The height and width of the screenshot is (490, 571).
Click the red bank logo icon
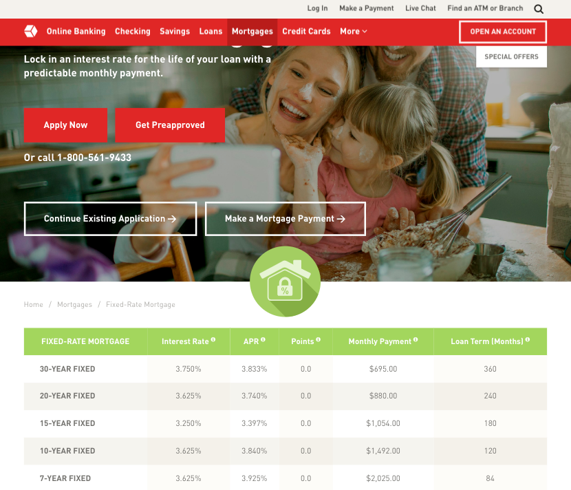30,31
